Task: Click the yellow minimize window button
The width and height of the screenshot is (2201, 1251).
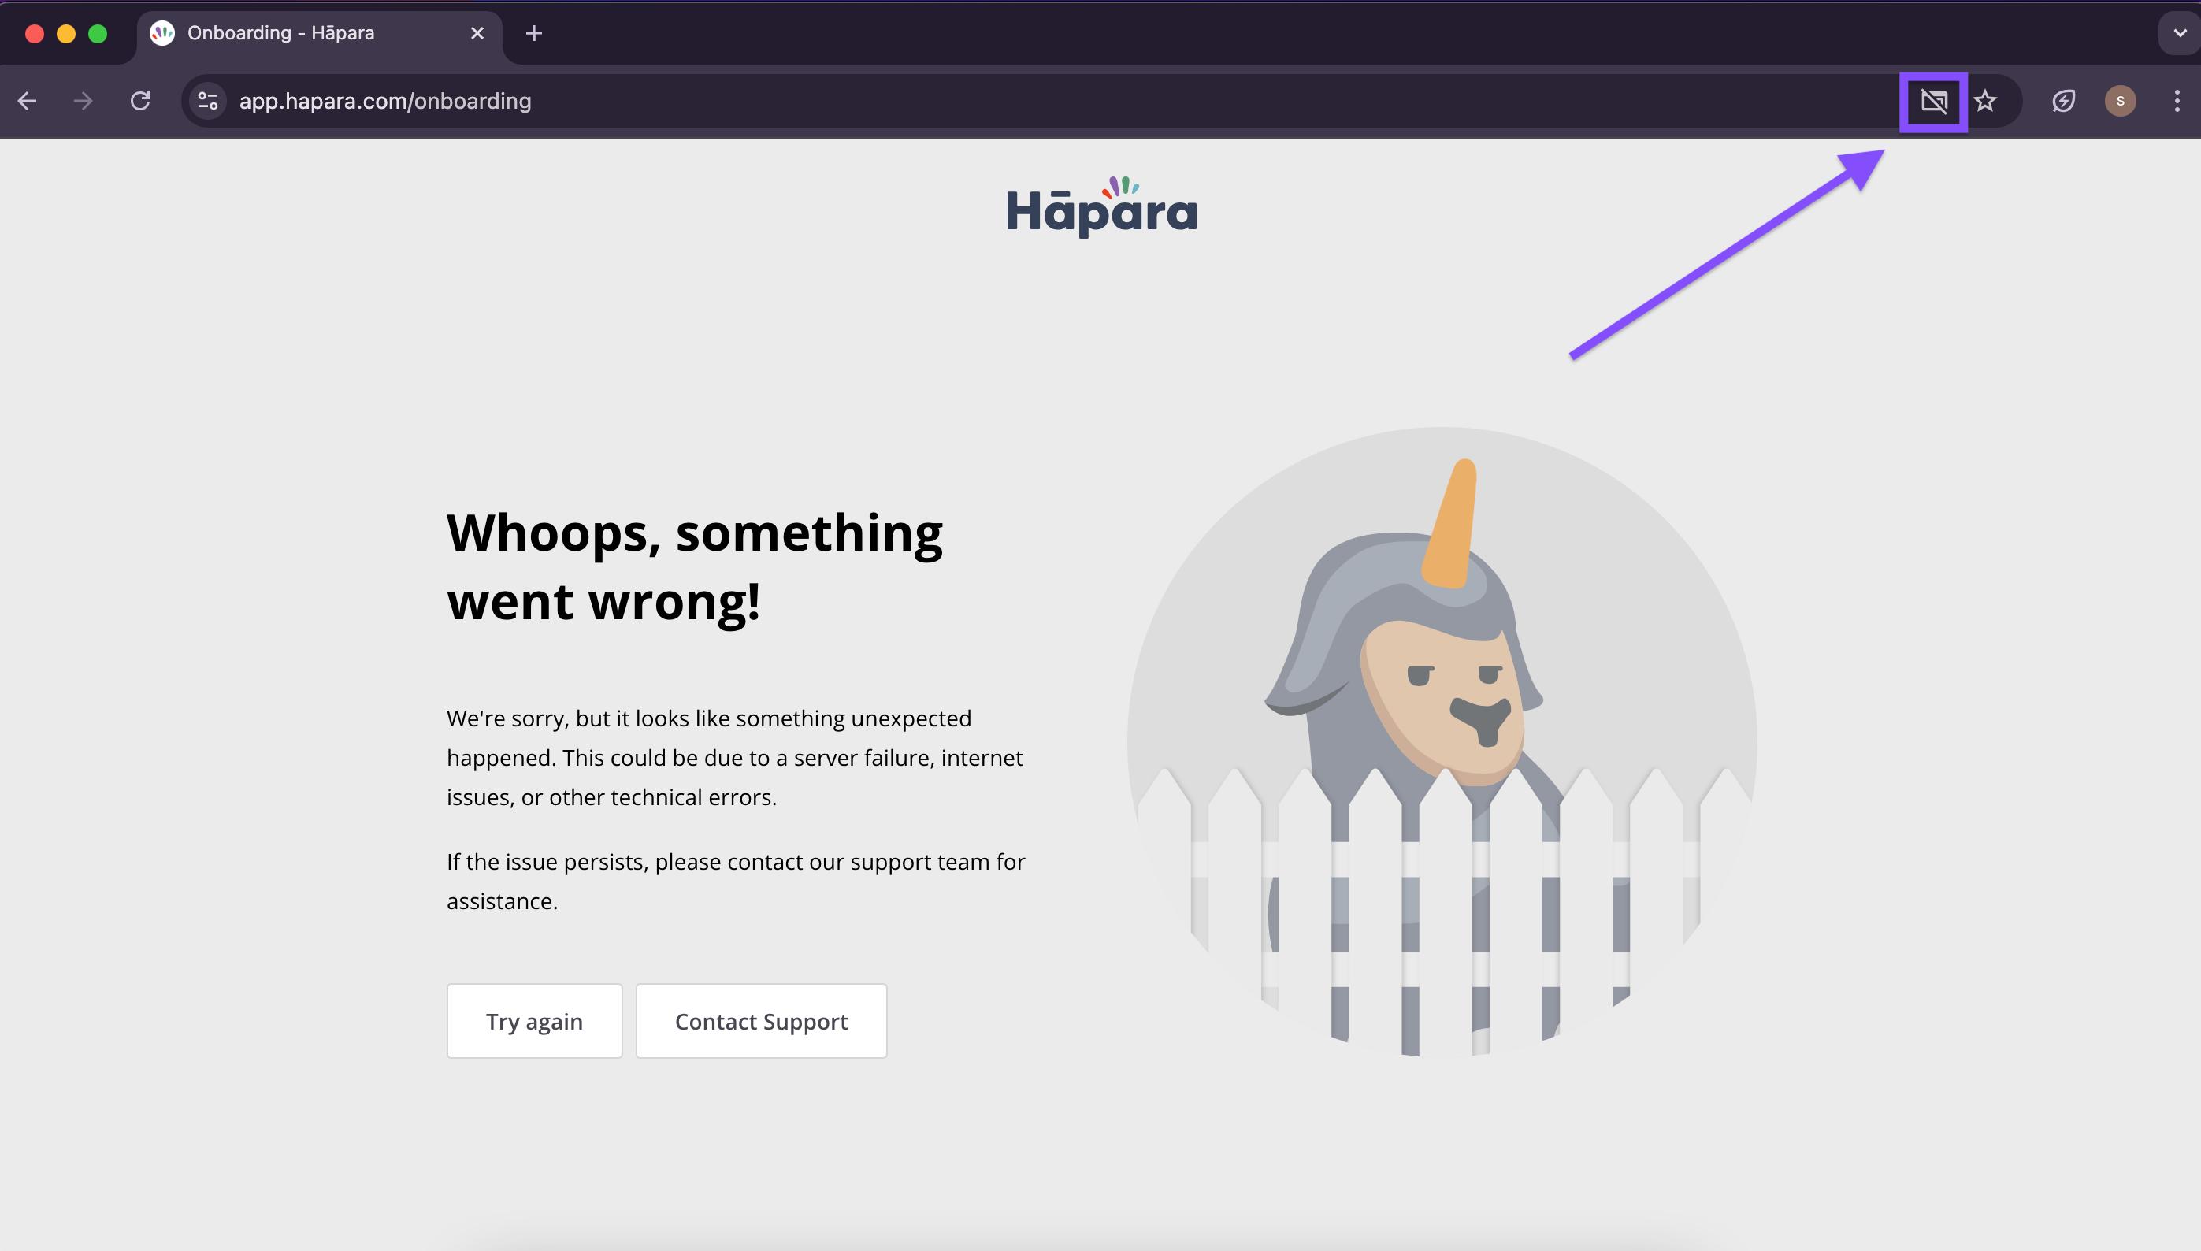Action: pyautogui.click(x=66, y=34)
